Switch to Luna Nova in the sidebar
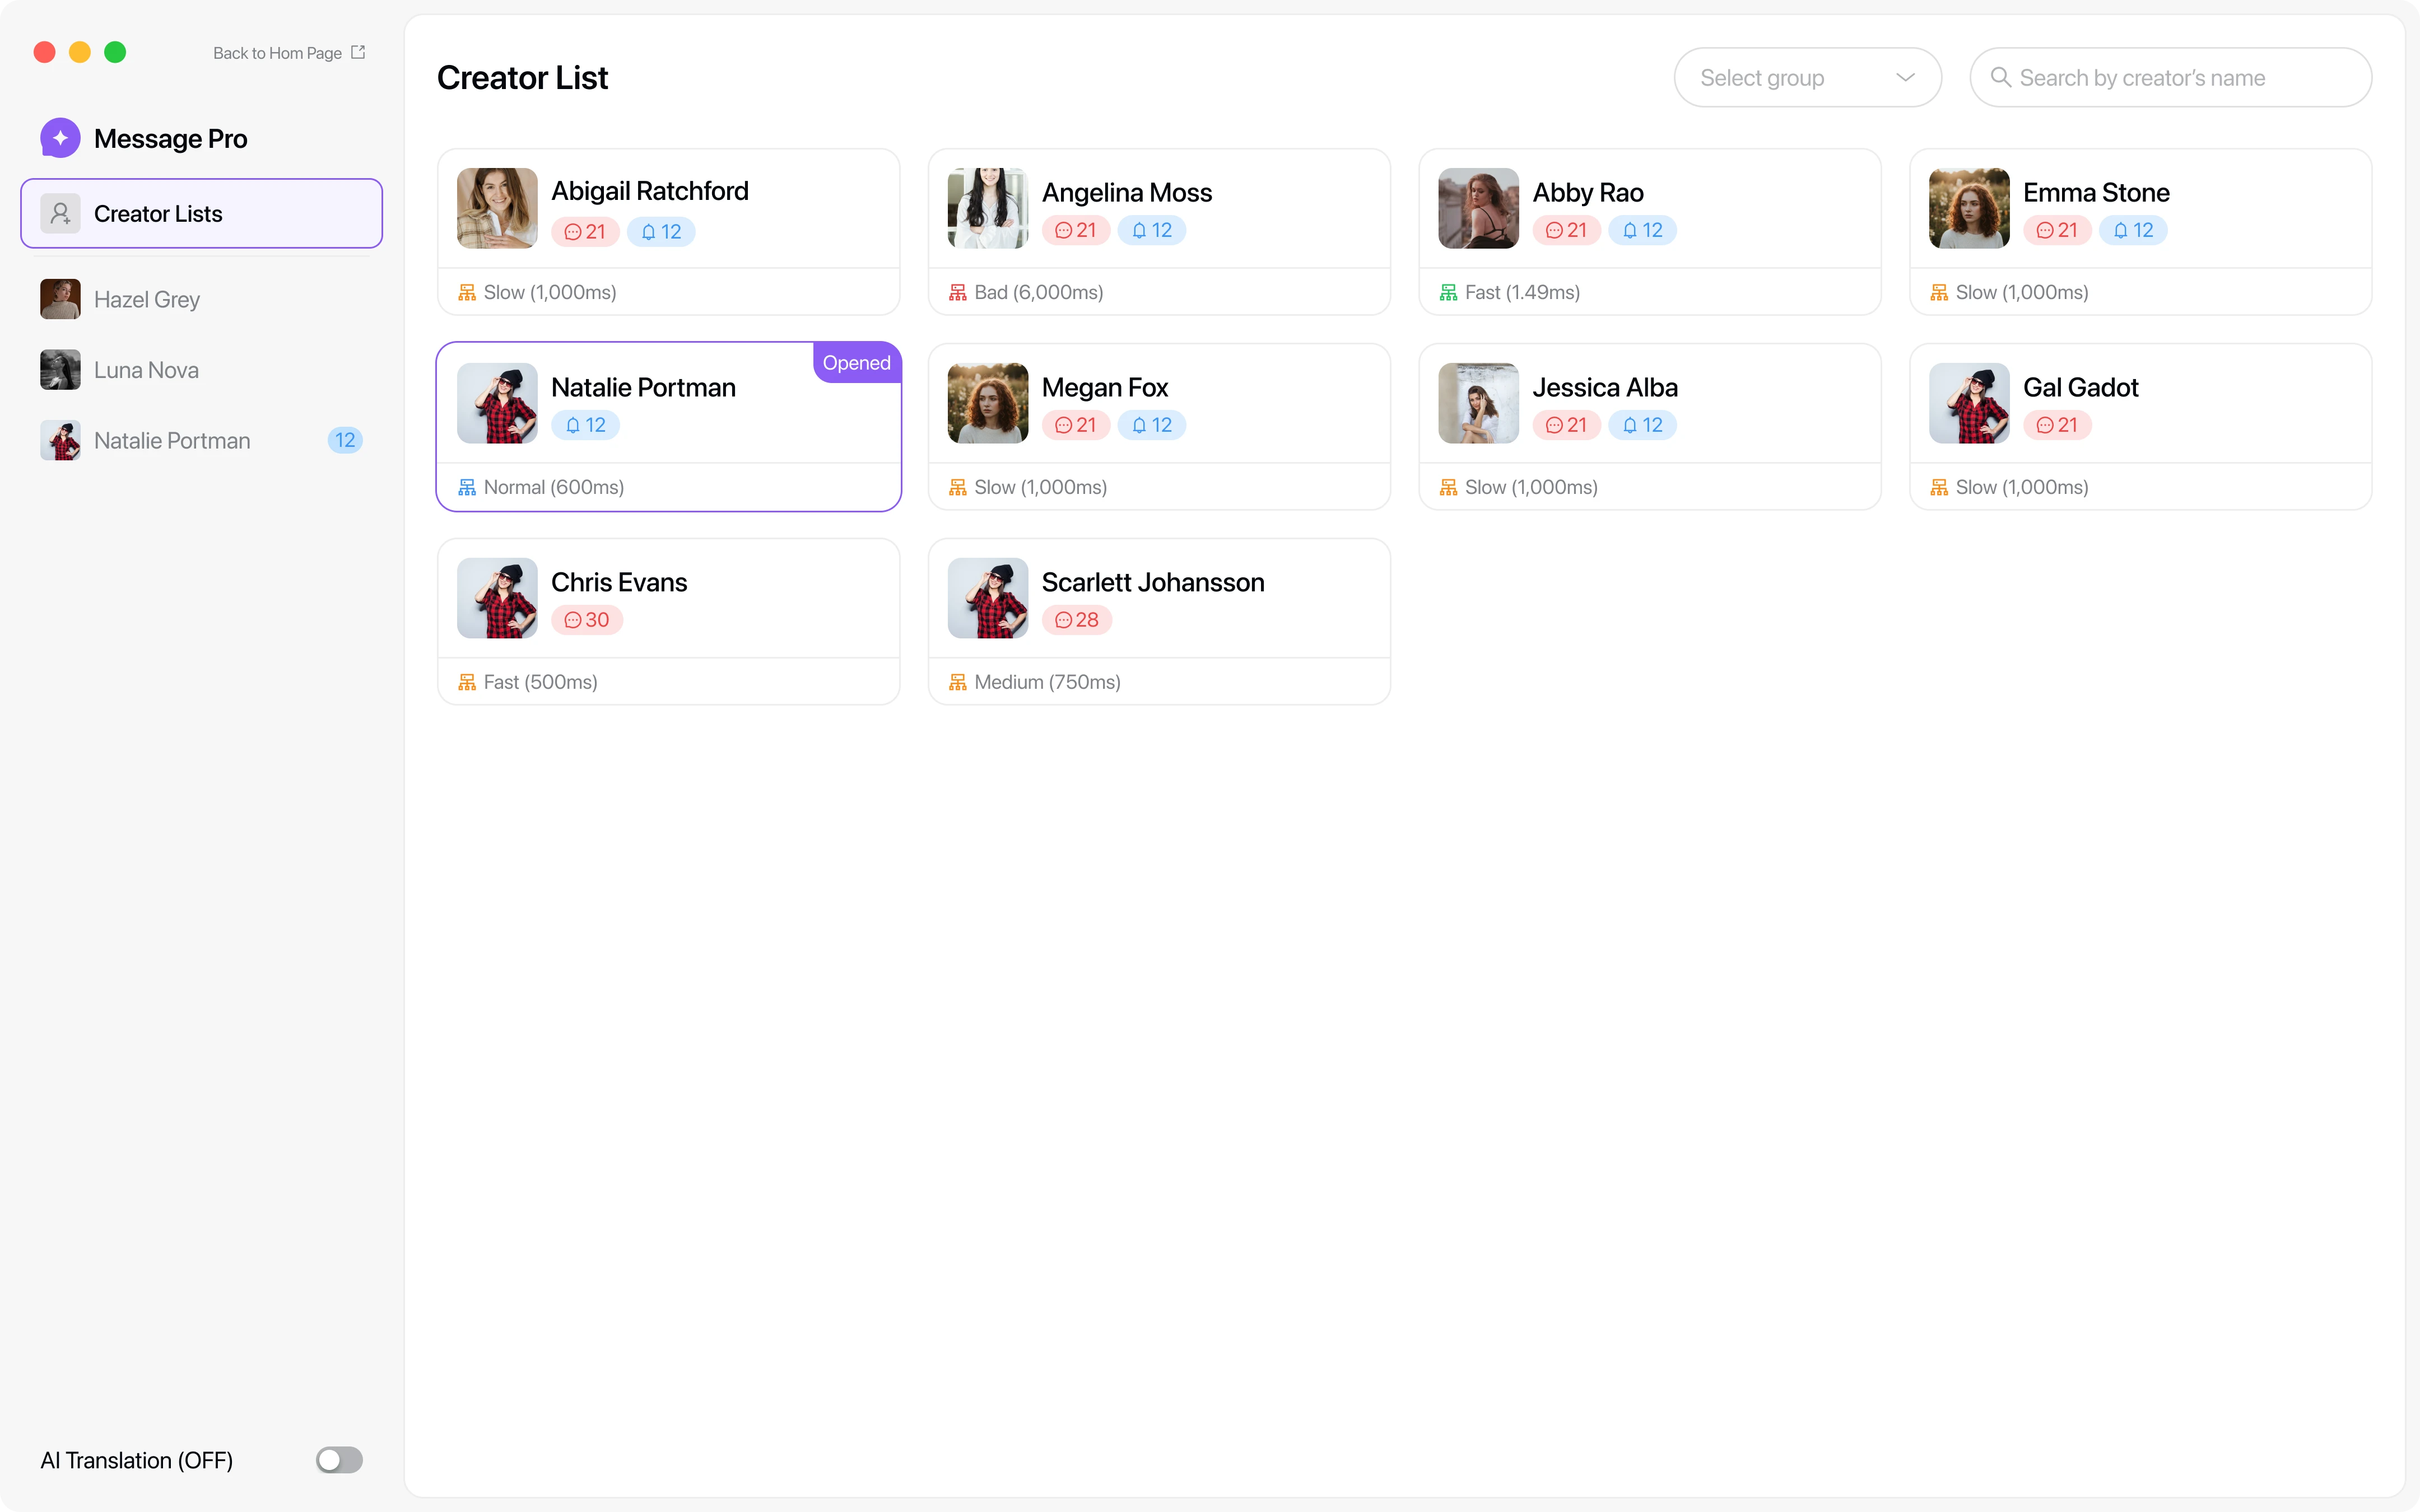The image size is (2420, 1512). pyautogui.click(x=146, y=370)
